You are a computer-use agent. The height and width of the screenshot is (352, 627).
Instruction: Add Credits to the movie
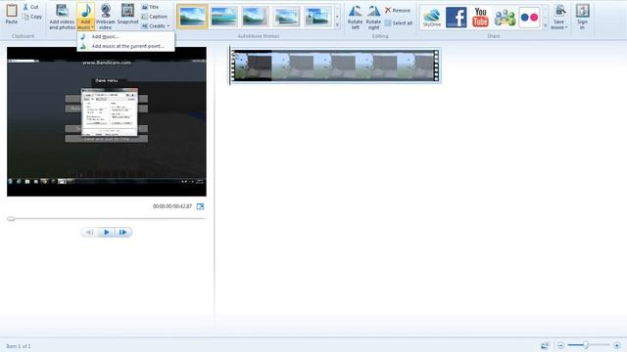pyautogui.click(x=153, y=26)
